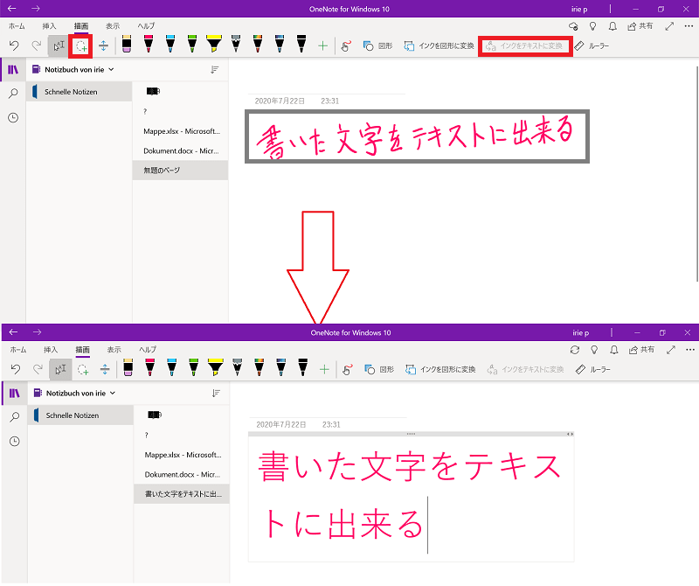
Task: Open Dokument.docx page in upper window
Action: (x=181, y=150)
